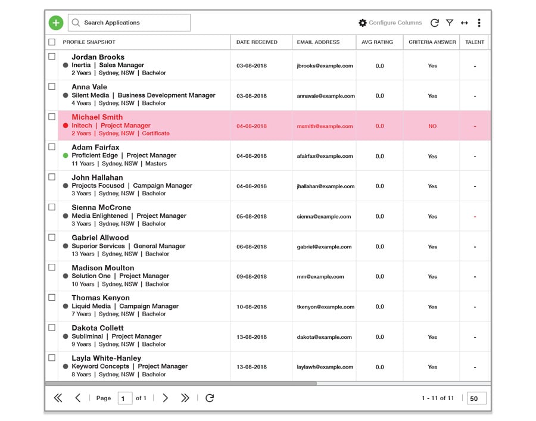The height and width of the screenshot is (421, 536).
Task: Go to the previous page
Action: (x=78, y=398)
